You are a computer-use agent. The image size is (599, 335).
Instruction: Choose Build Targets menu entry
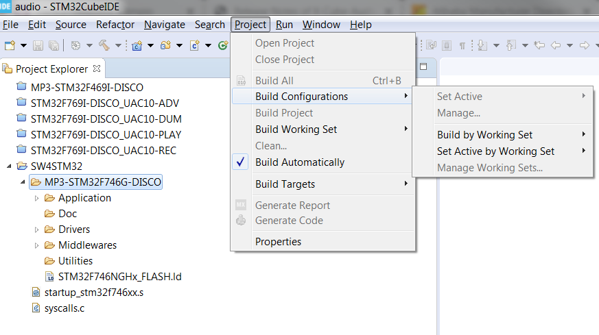[x=323, y=184]
